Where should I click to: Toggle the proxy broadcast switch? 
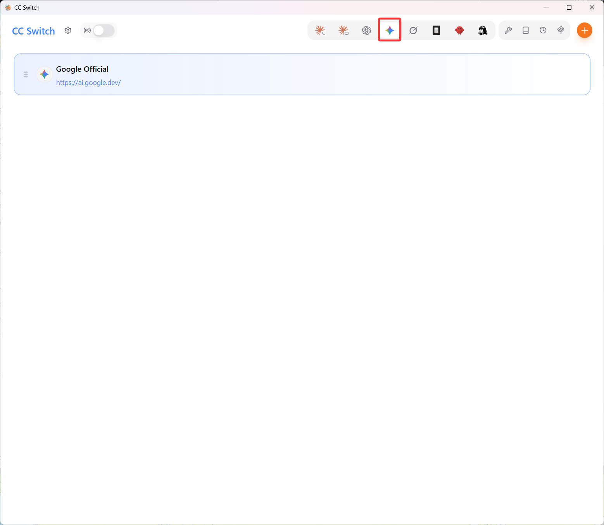(104, 30)
